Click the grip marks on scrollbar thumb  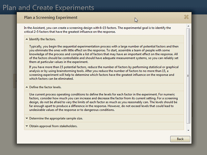pyautogui.click(x=188, y=76)
